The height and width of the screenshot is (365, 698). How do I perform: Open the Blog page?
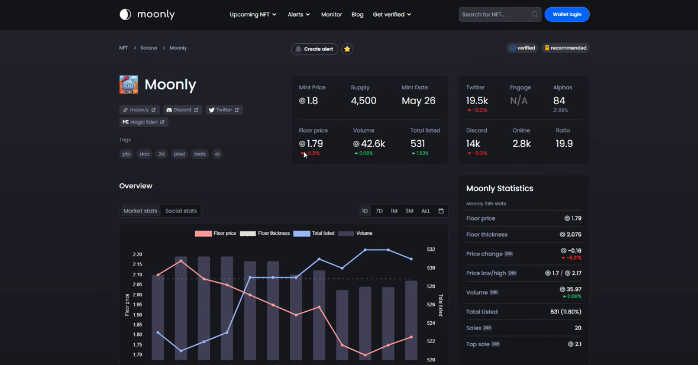click(x=357, y=14)
